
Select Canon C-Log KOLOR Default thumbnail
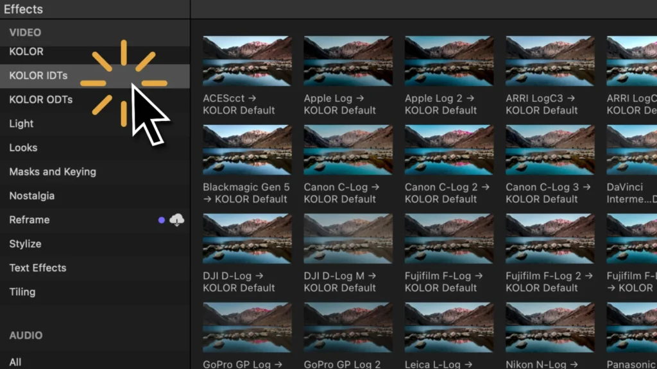tap(348, 150)
